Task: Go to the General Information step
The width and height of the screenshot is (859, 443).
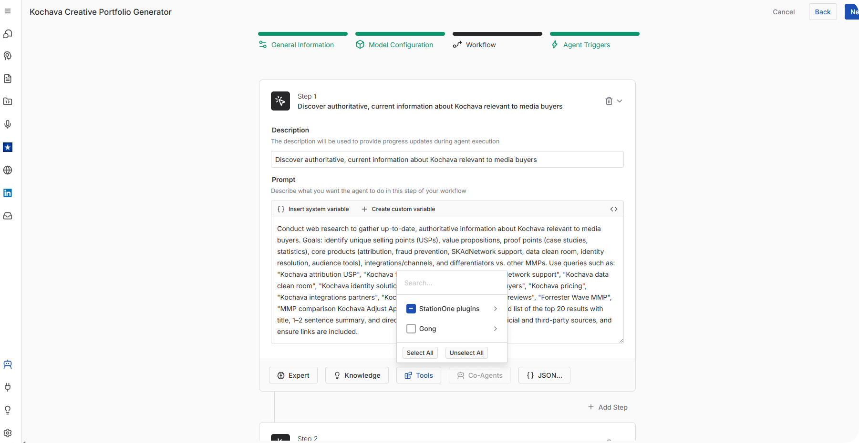Action: point(302,45)
